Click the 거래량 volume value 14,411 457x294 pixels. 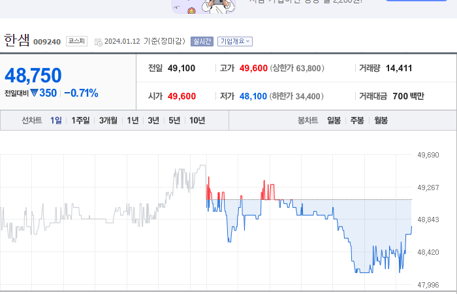[399, 68]
